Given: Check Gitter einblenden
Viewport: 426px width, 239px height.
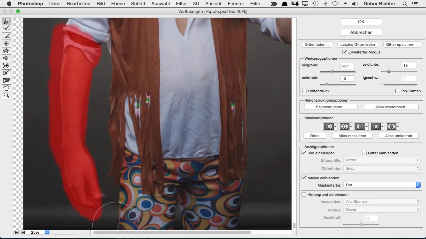Looking at the screenshot, I should [x=364, y=153].
